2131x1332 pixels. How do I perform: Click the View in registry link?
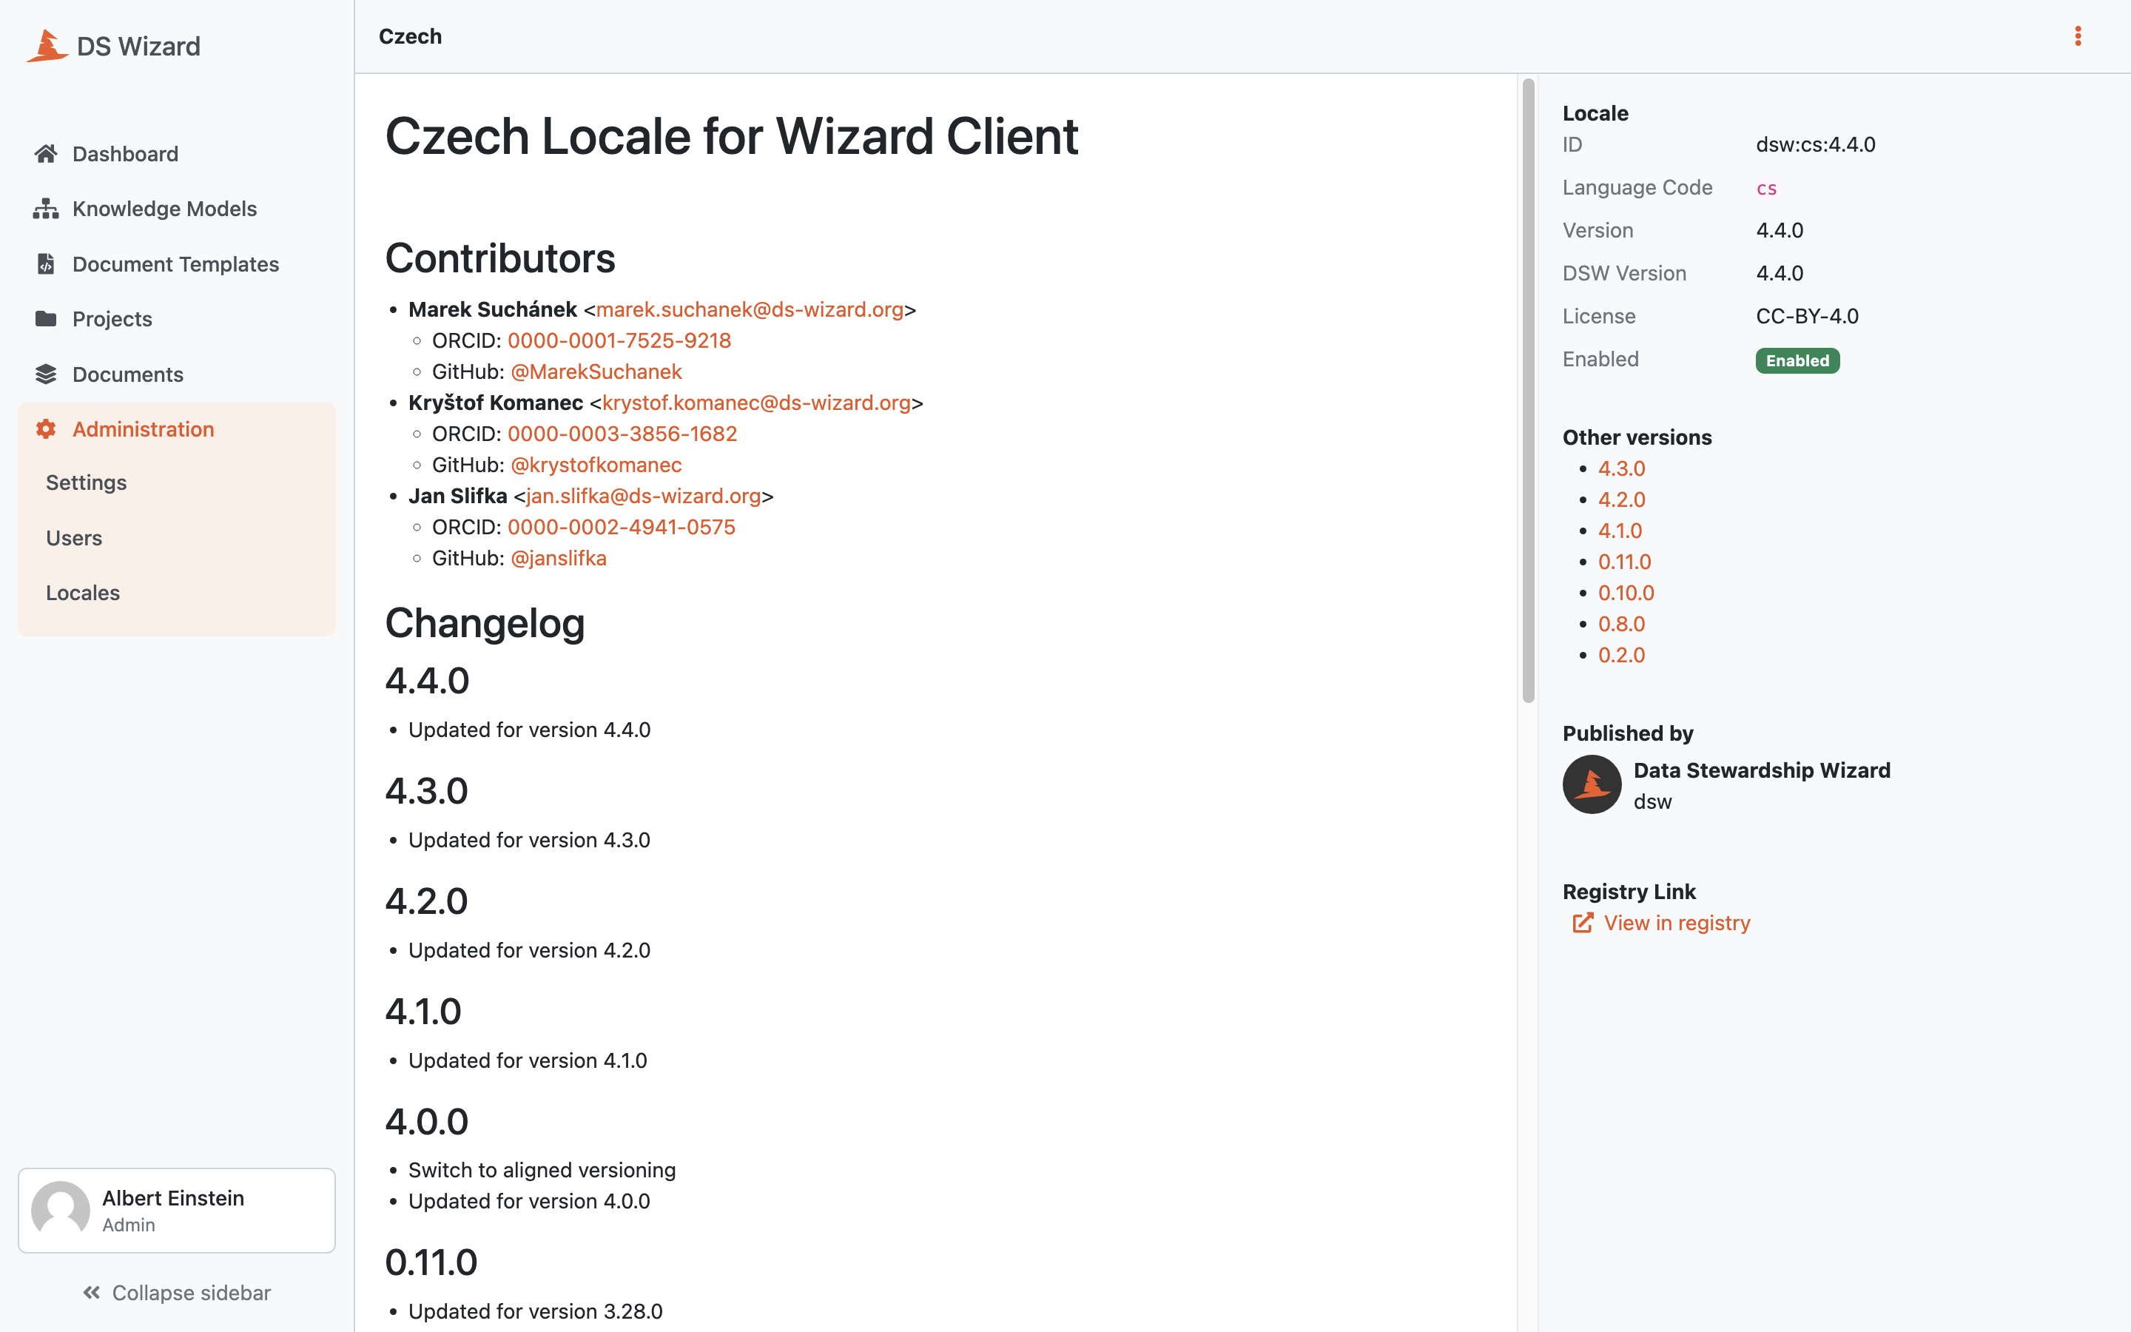(1677, 924)
